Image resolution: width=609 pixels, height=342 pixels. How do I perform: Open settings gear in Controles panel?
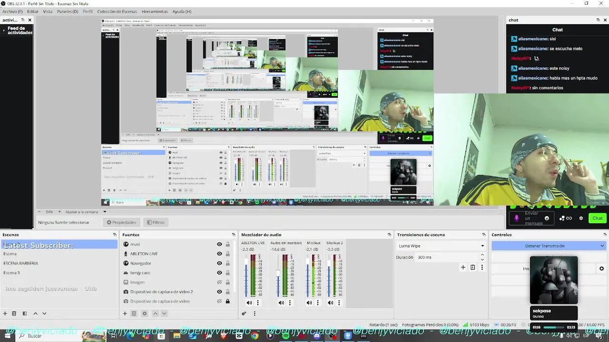[x=602, y=268]
